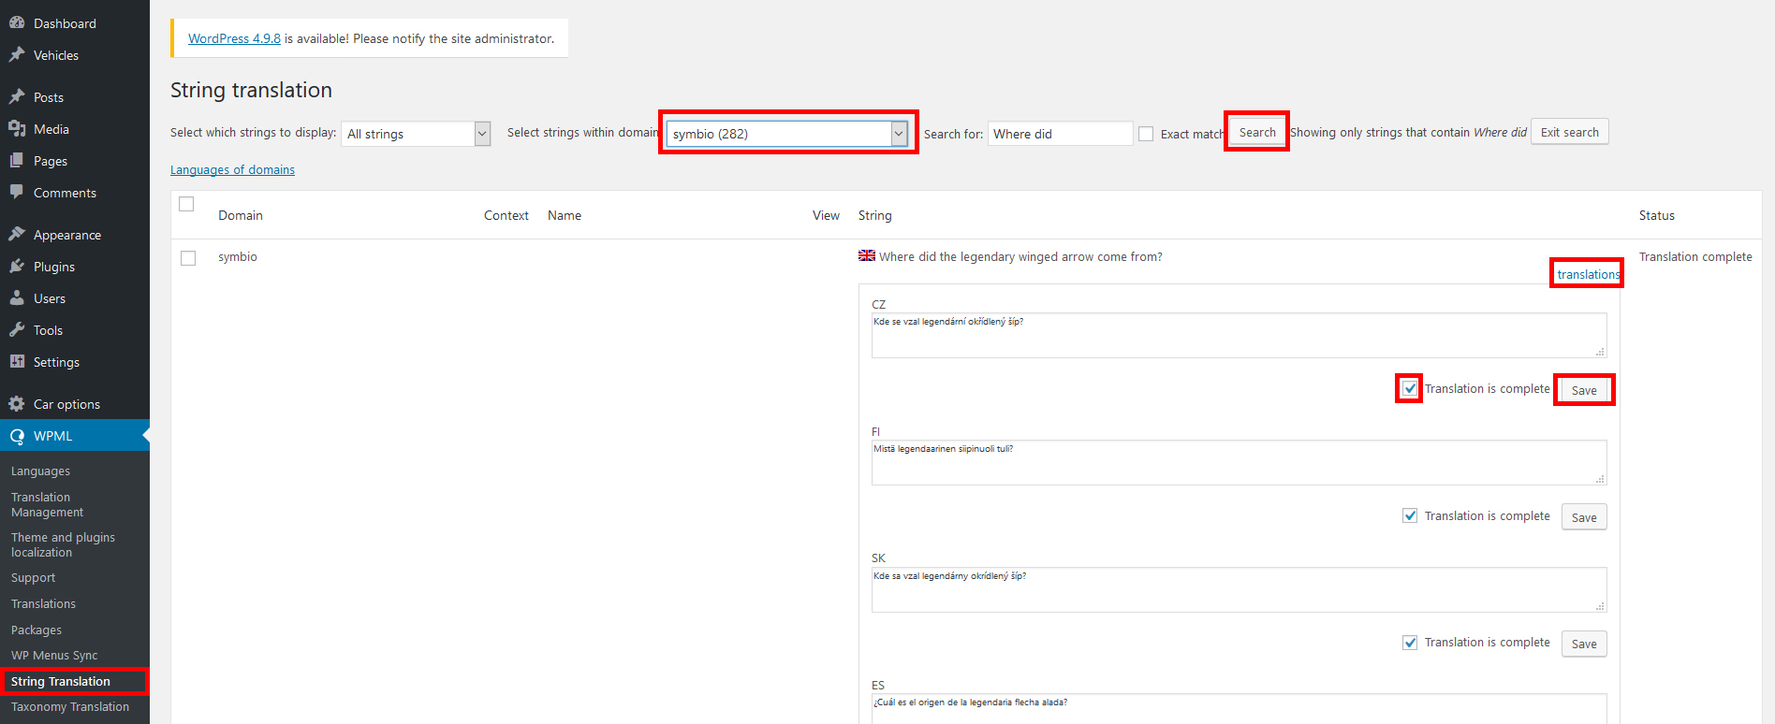Screen dimensions: 1775x724
Task: Click the Users person icon
Action: (17, 297)
